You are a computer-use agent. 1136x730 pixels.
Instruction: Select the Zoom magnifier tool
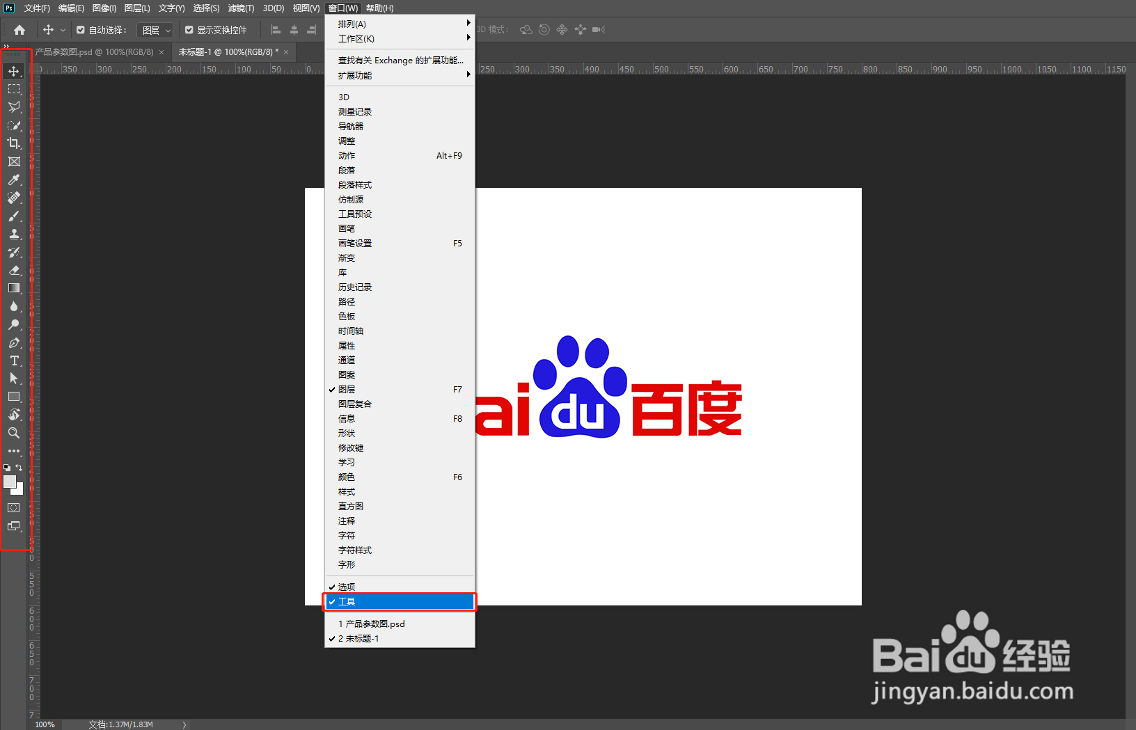click(x=14, y=433)
